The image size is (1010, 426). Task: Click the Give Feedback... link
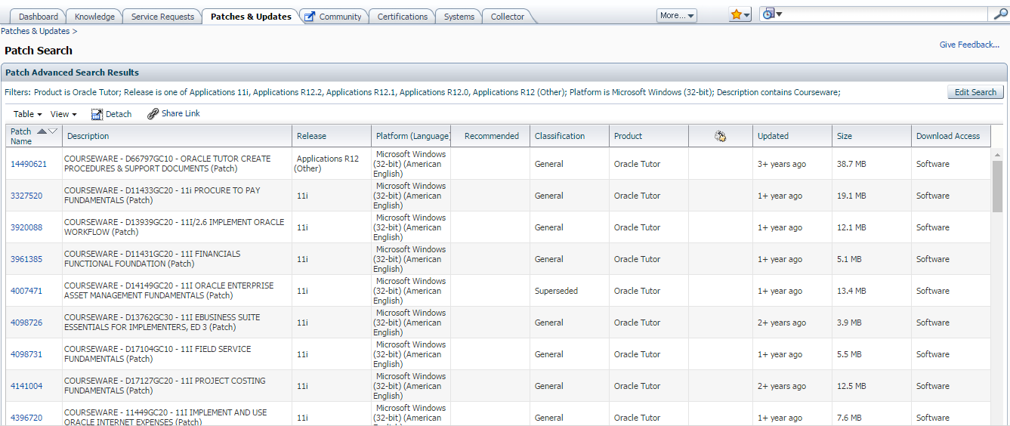point(969,45)
